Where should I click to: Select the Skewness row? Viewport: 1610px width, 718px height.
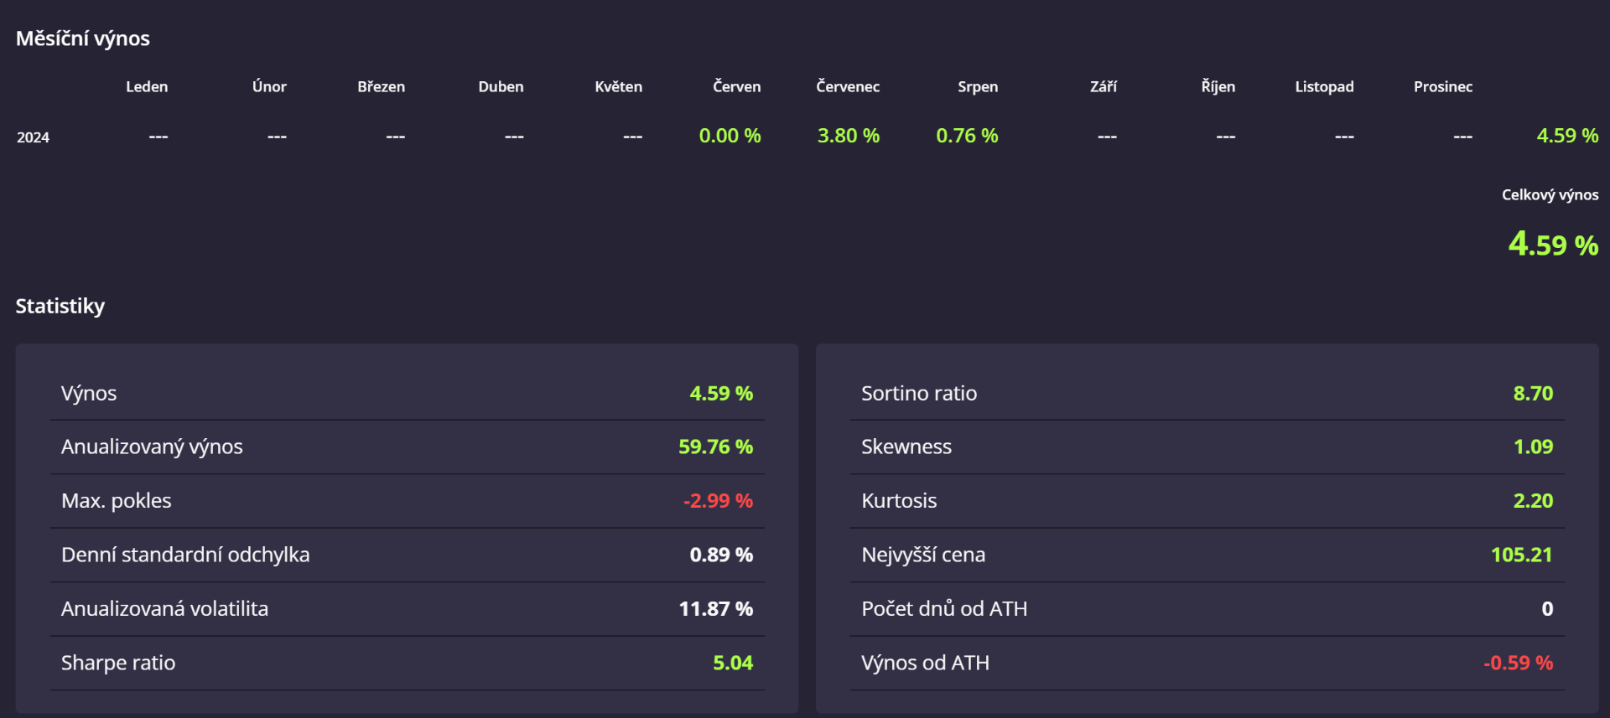click(1207, 447)
